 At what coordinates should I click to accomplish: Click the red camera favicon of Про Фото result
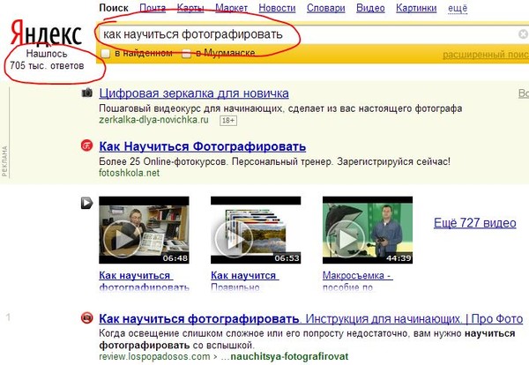click(87, 317)
